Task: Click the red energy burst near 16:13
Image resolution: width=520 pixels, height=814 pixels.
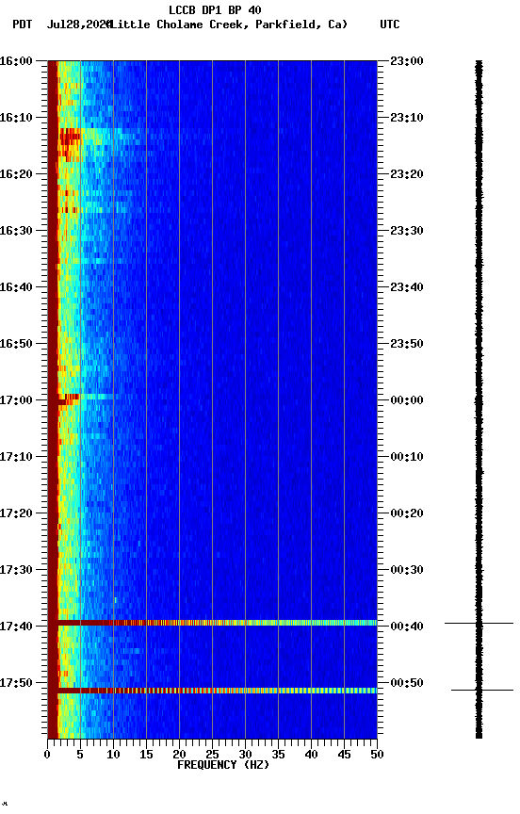Action: tap(70, 137)
